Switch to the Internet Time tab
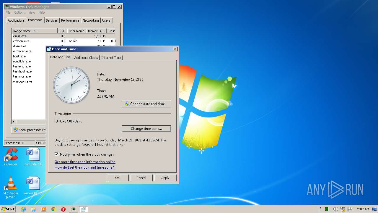 tap(111, 58)
